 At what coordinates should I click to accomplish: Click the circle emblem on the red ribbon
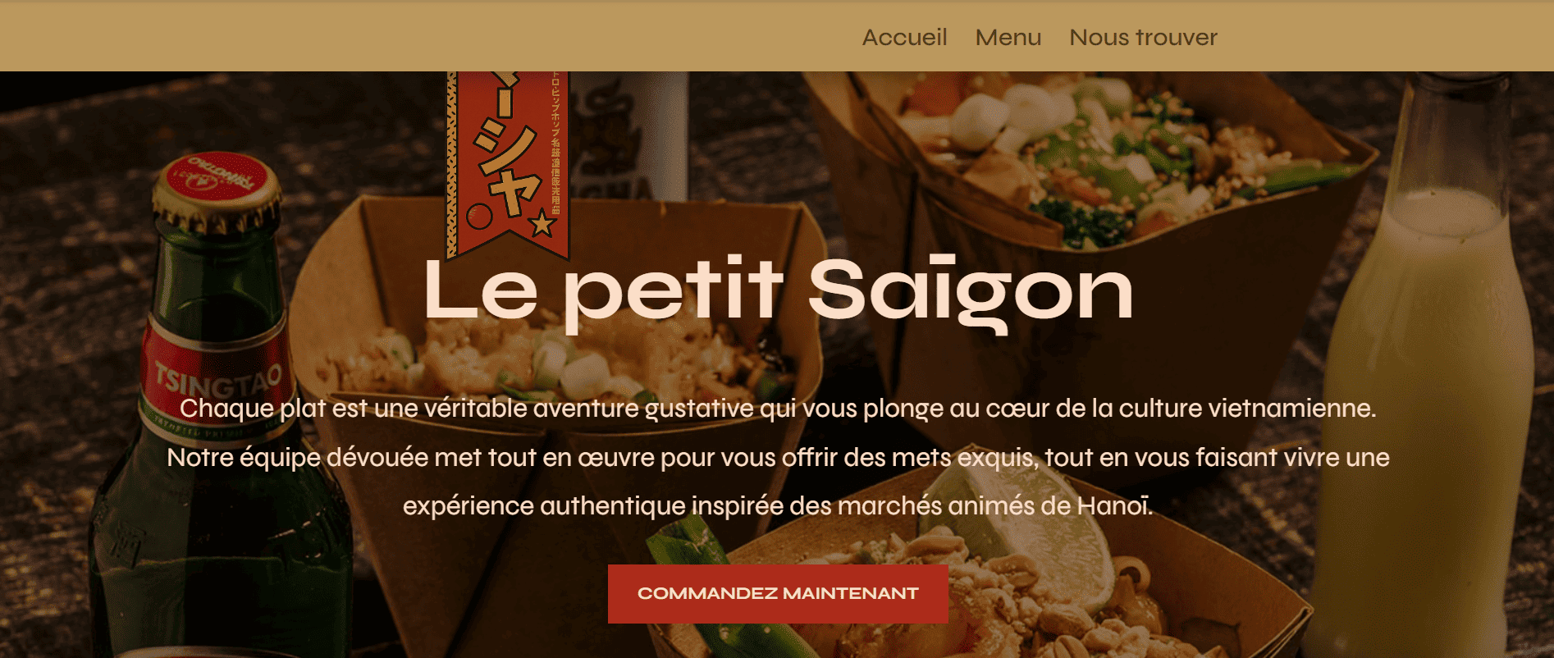pyautogui.click(x=479, y=217)
